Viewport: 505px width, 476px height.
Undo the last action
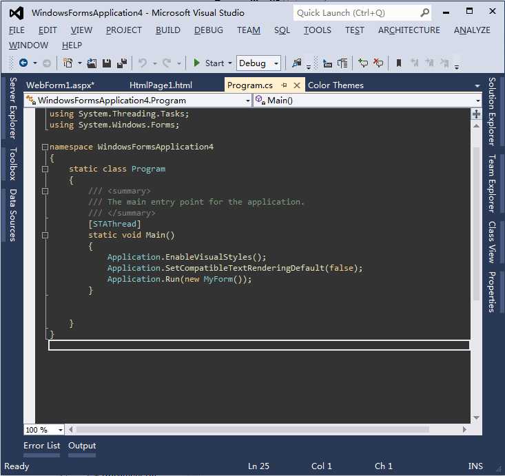[x=143, y=63]
